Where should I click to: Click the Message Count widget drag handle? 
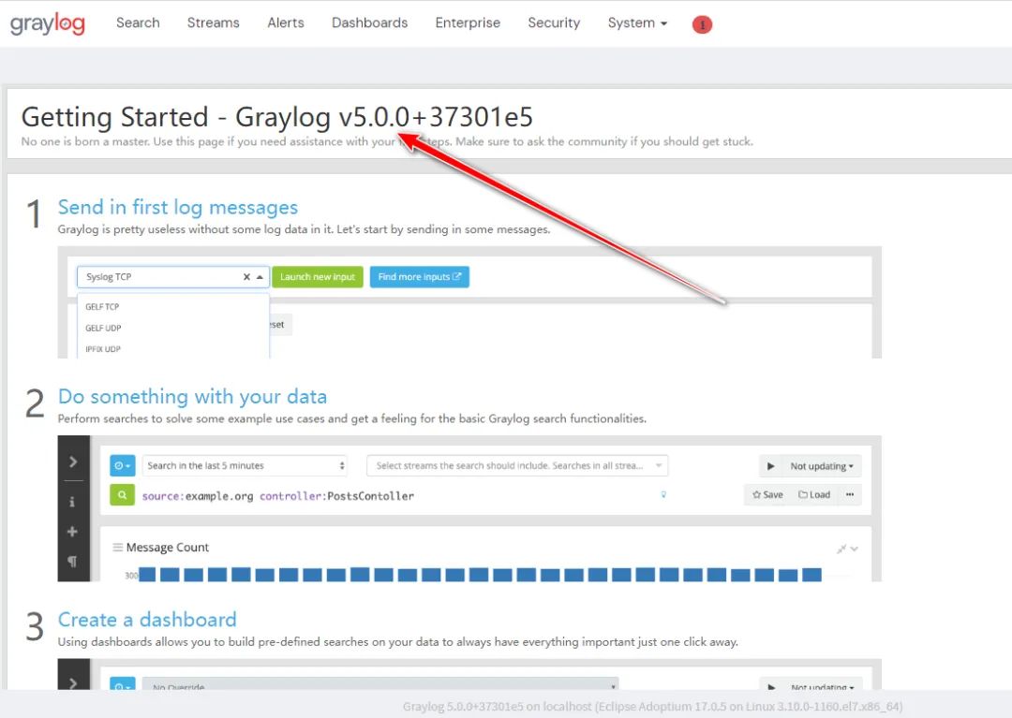point(119,547)
